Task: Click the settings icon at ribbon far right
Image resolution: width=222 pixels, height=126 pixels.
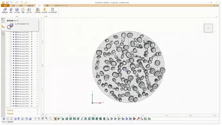Action: tap(217, 5)
